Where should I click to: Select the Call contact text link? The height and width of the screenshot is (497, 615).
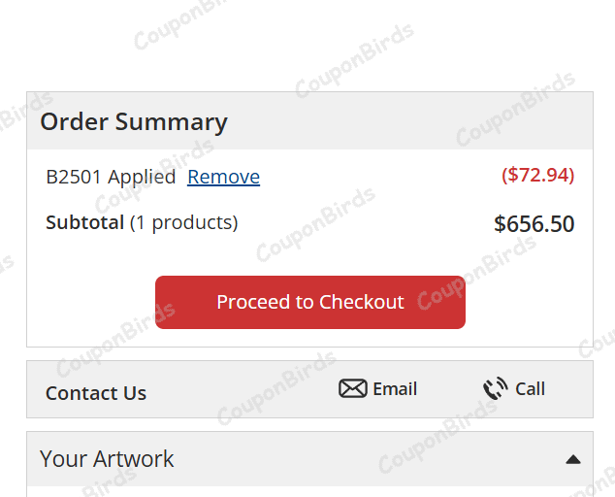[x=530, y=389]
